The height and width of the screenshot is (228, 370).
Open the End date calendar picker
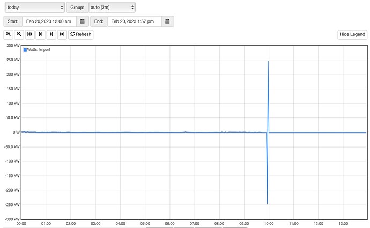pyautogui.click(x=167, y=21)
